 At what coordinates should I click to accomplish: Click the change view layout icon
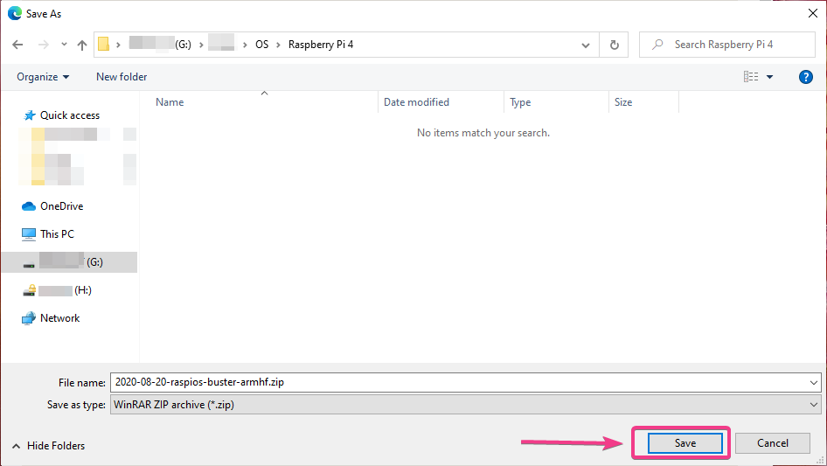pyautogui.click(x=751, y=77)
